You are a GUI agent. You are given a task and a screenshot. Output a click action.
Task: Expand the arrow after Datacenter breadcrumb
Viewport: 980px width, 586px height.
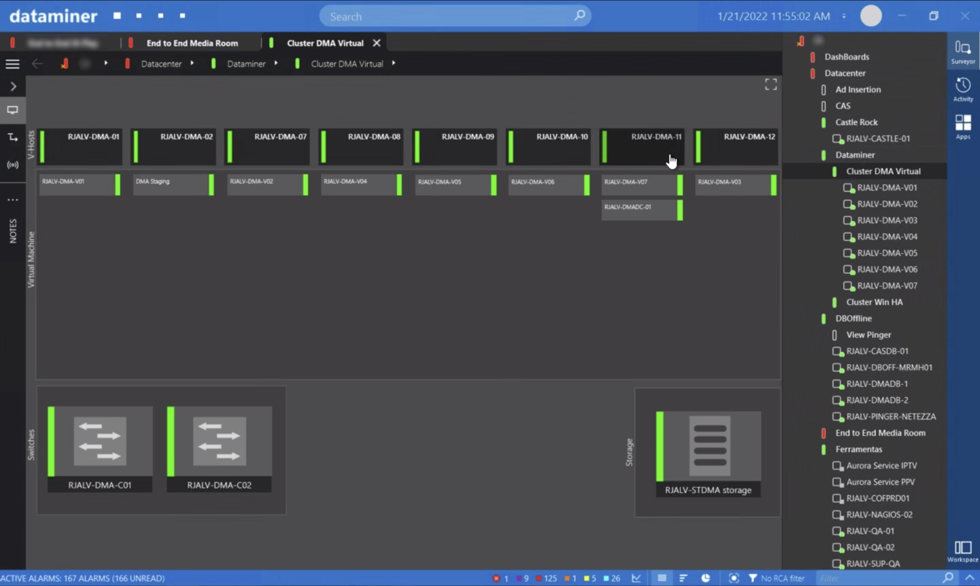tap(192, 63)
